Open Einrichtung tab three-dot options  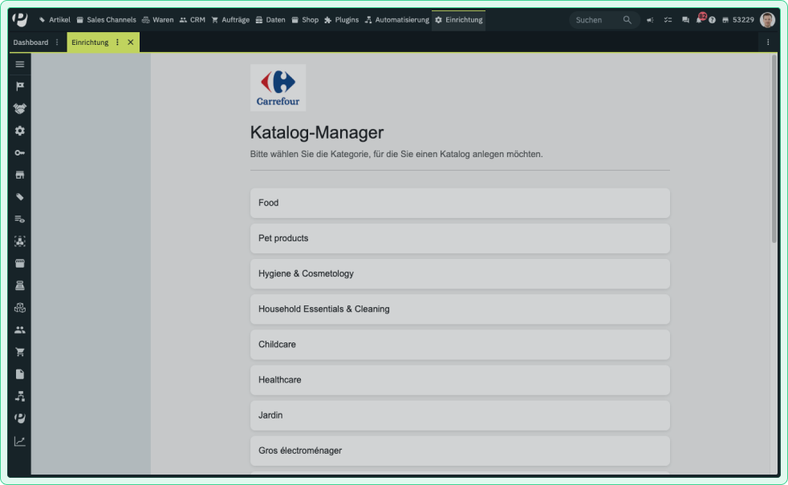click(x=118, y=42)
